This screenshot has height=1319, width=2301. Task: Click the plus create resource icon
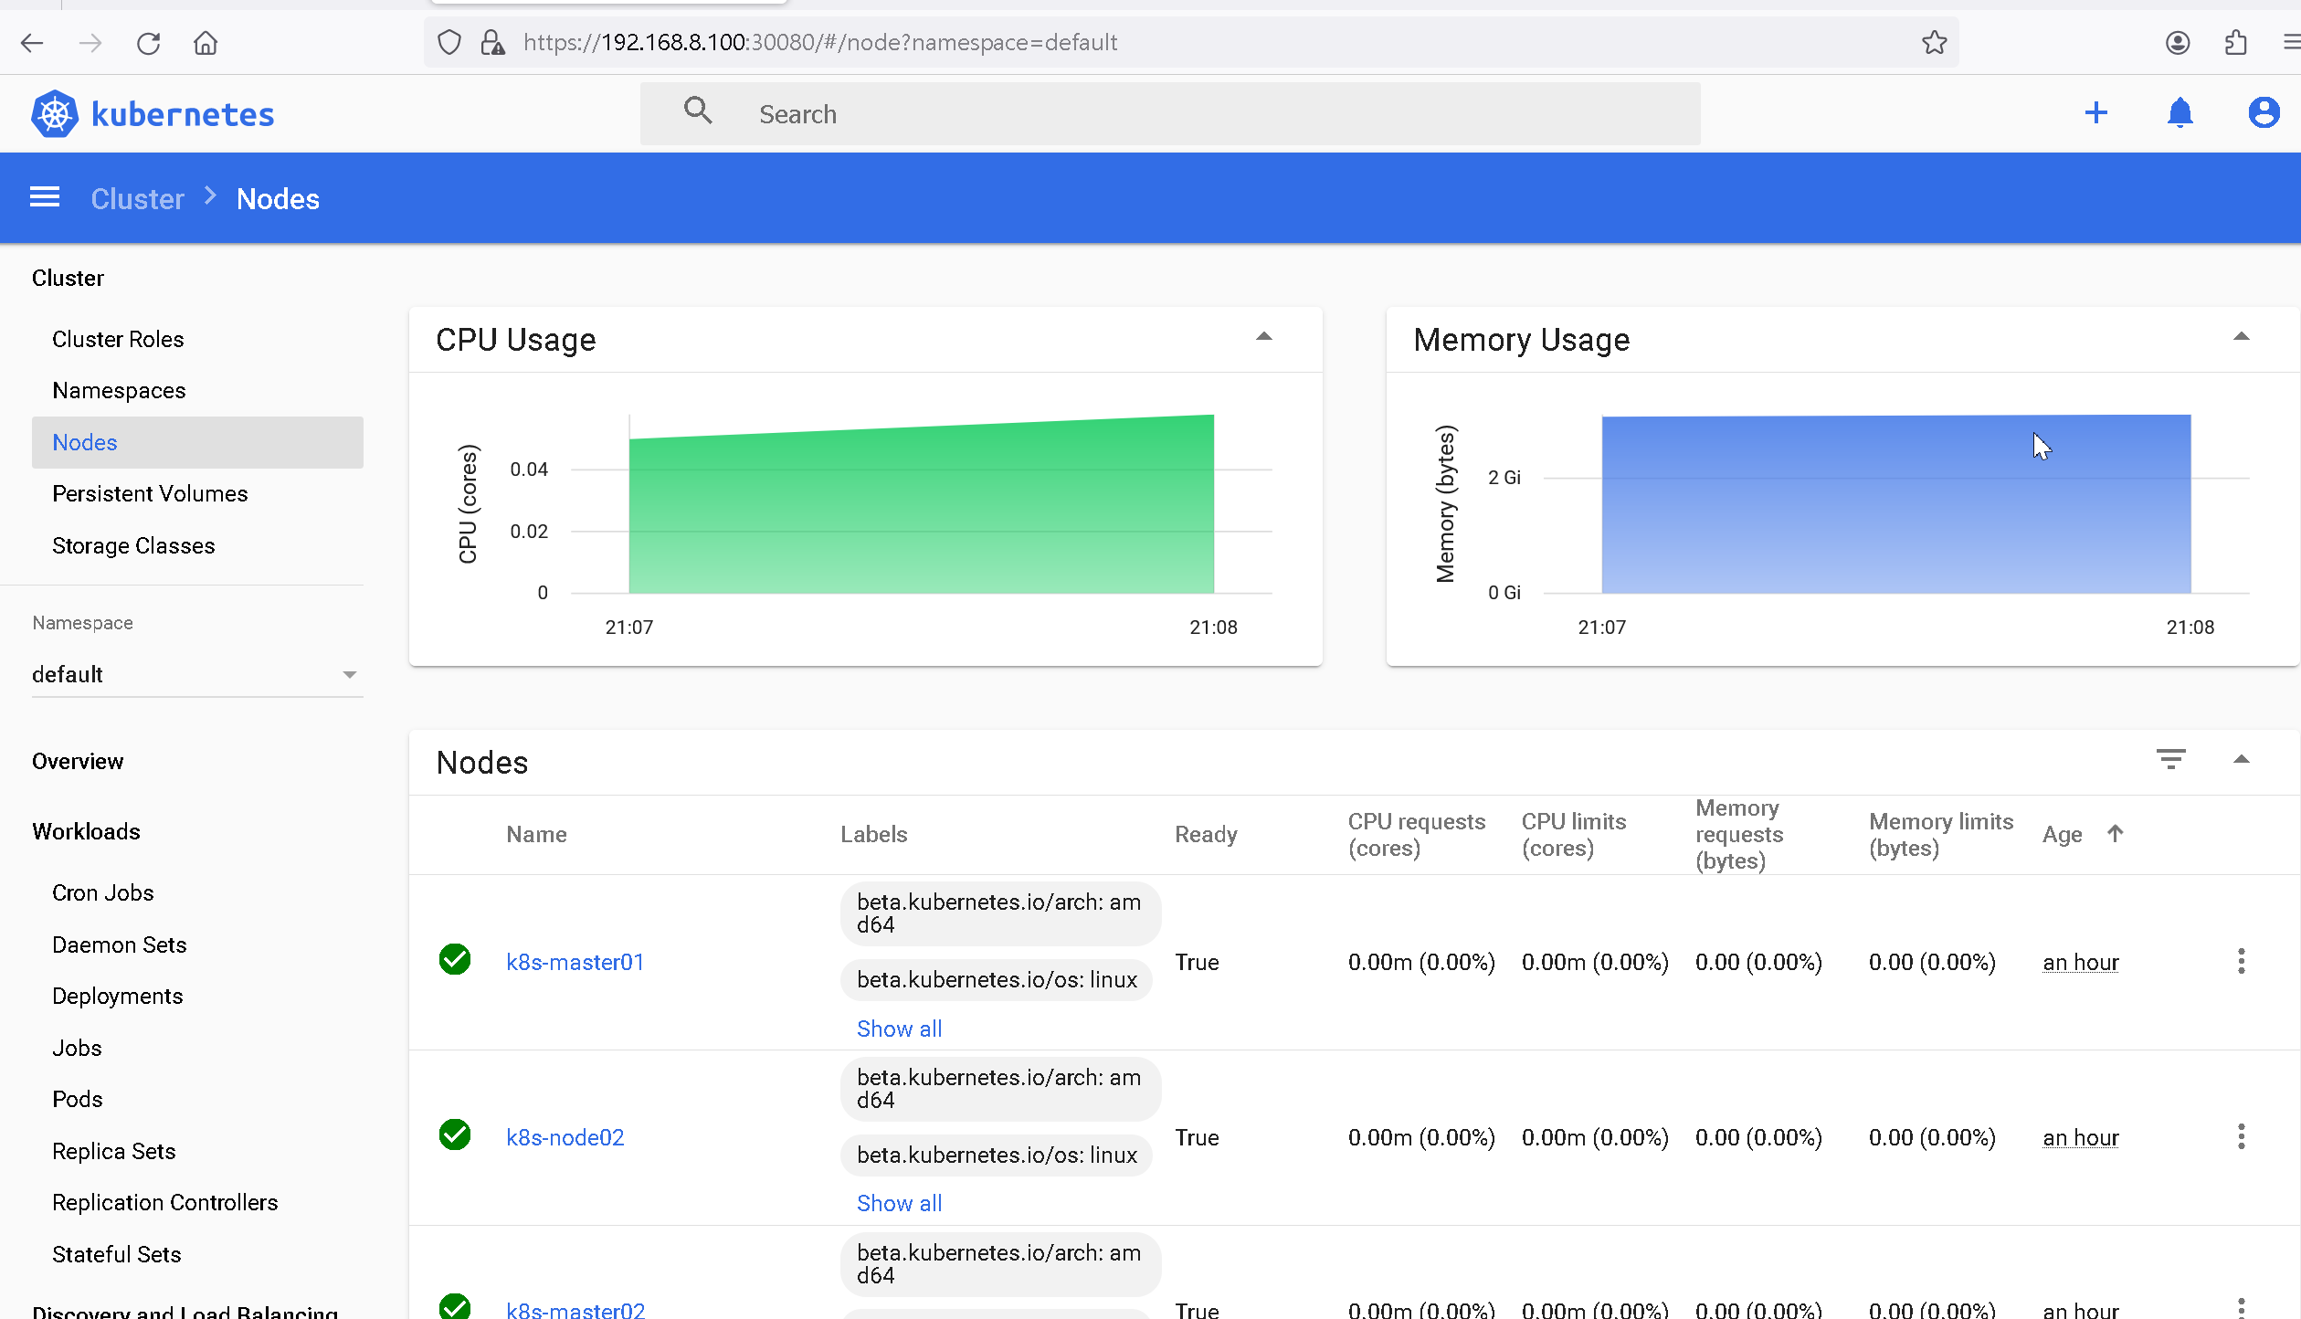pyautogui.click(x=2095, y=113)
